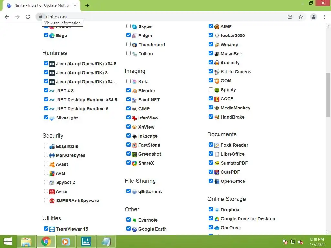Viewport: 331px width, 248px height.
Task: Uncheck the K-Lite Codecs checkbox
Action: (x=211, y=71)
